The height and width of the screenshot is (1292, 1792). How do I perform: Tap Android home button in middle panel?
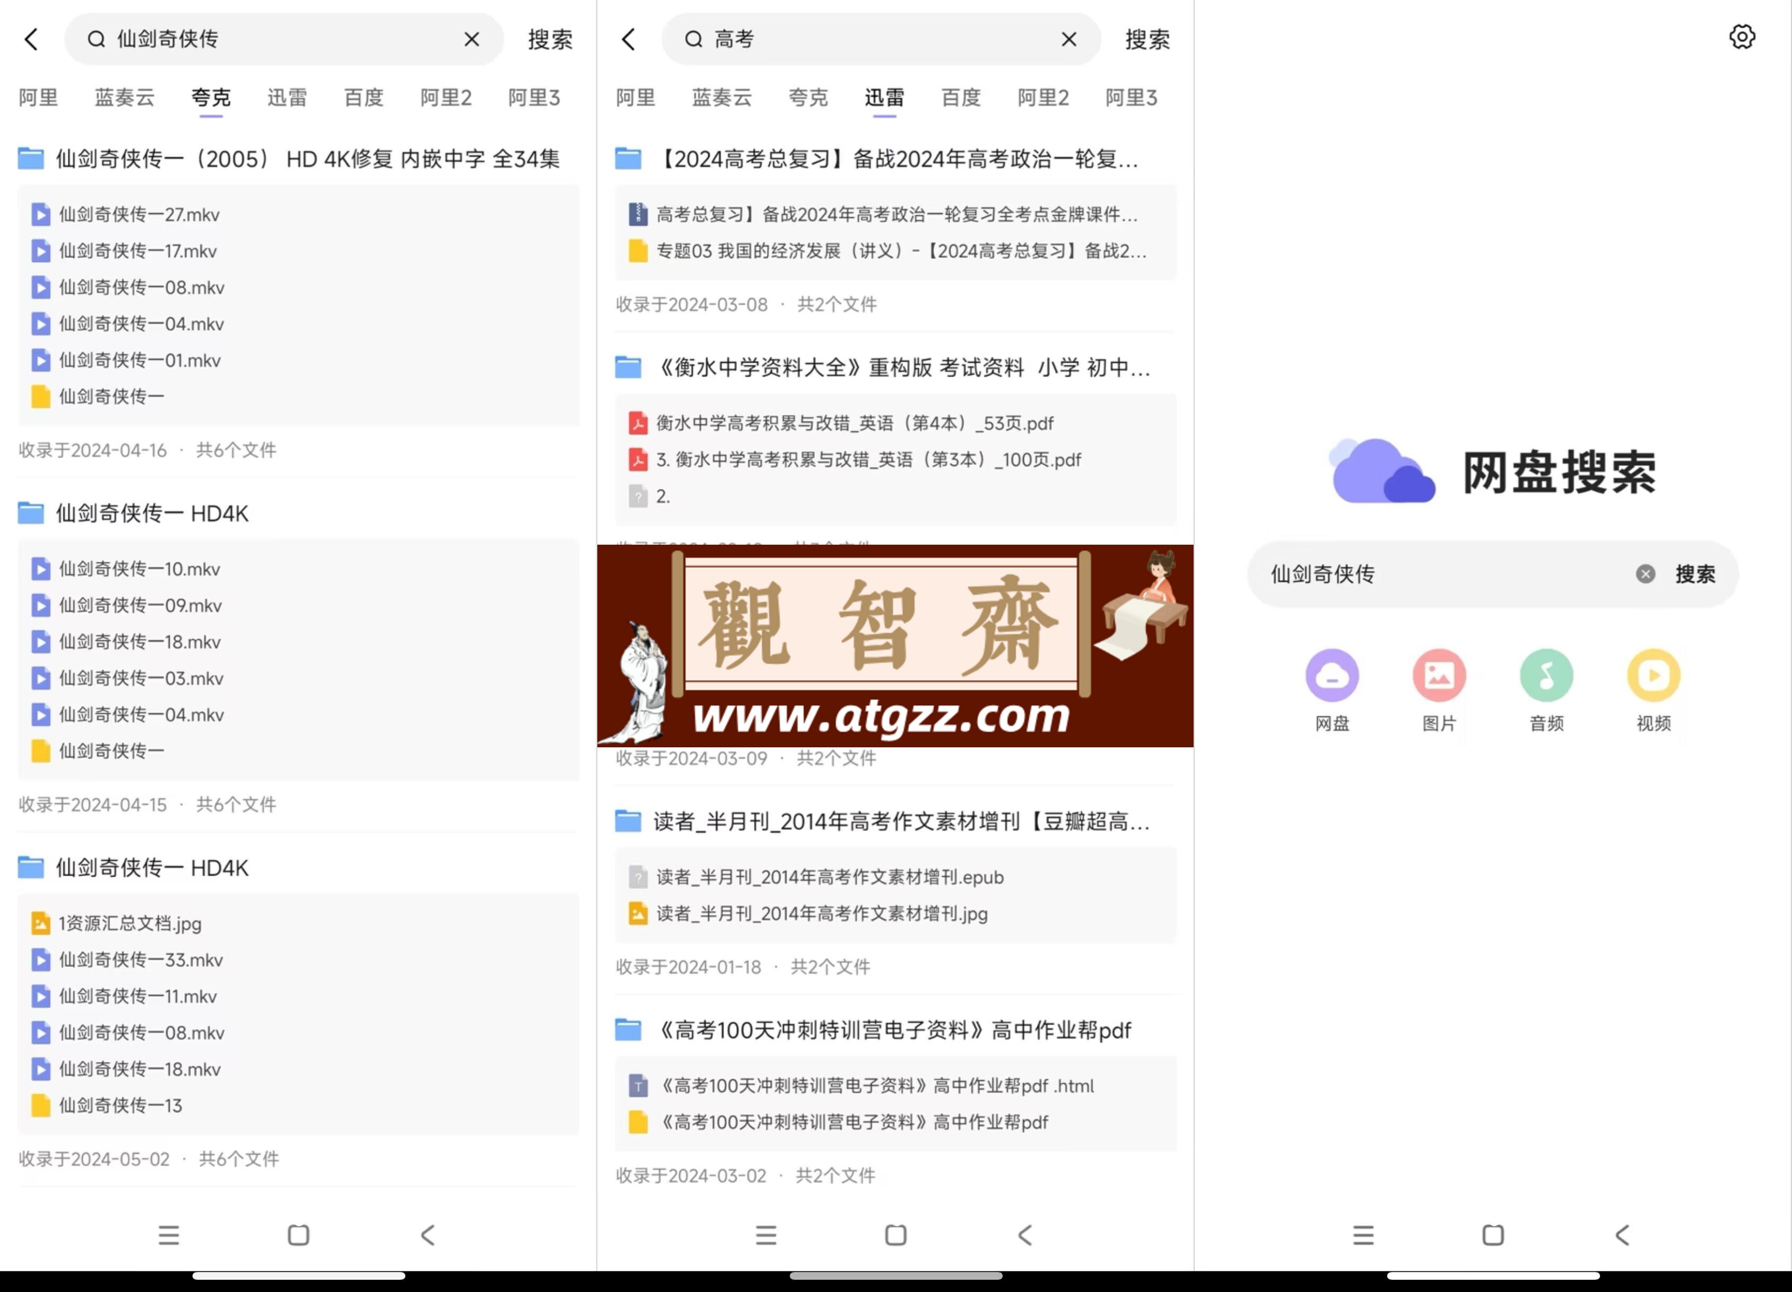coord(895,1235)
